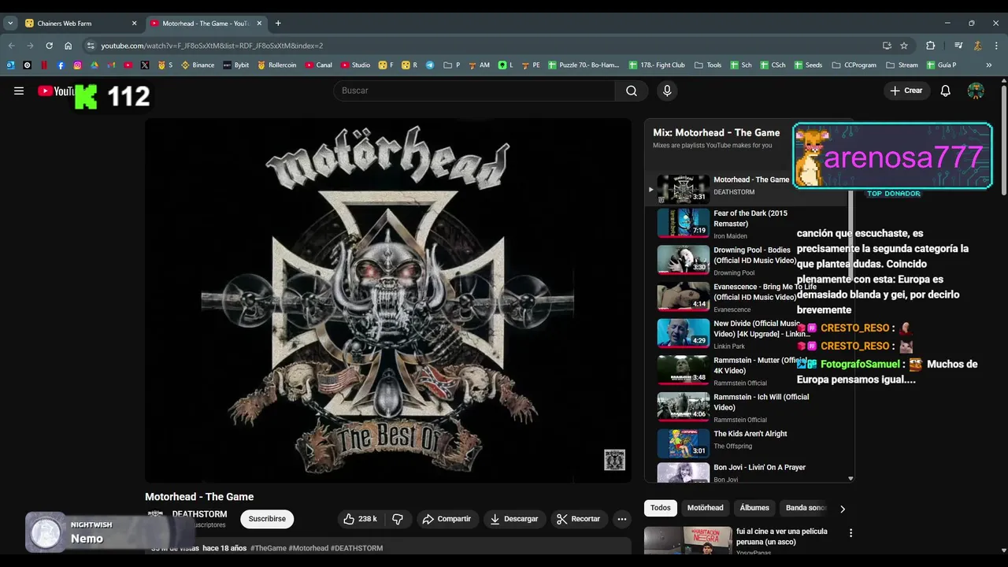The image size is (1008, 567).
Task: Open the Rollercoin bookmark
Action: pos(276,65)
